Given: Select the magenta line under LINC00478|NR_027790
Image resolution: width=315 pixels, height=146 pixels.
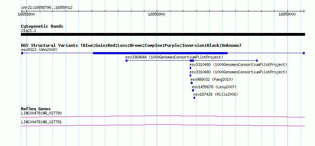Looking at the screenshot, I should (x=163, y=116).
